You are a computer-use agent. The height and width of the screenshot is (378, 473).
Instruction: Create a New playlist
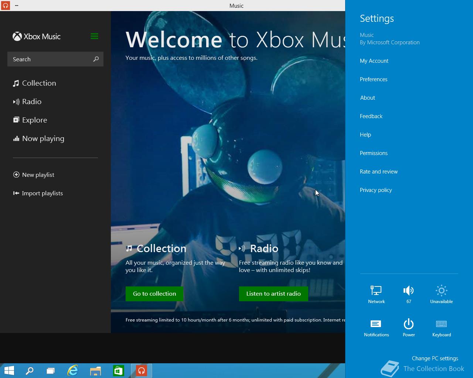[34, 175]
